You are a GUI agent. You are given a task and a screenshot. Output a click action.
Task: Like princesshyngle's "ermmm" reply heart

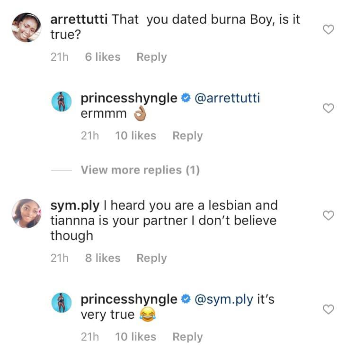coord(328,109)
